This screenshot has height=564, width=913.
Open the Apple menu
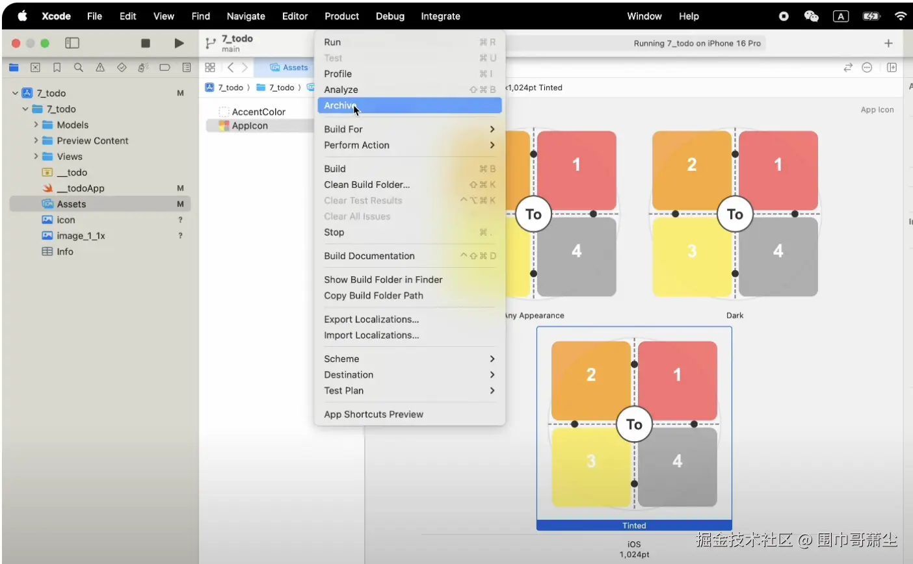tap(22, 16)
